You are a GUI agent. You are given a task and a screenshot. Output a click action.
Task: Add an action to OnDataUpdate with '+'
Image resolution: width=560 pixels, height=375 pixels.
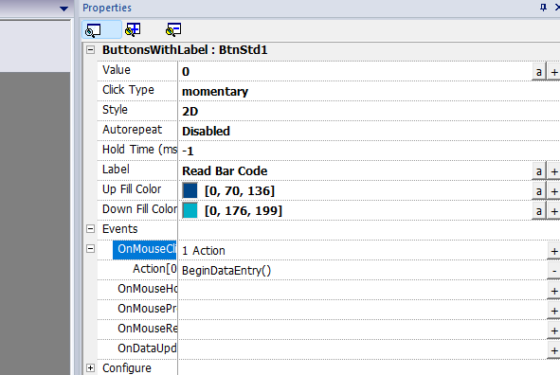pyautogui.click(x=554, y=350)
